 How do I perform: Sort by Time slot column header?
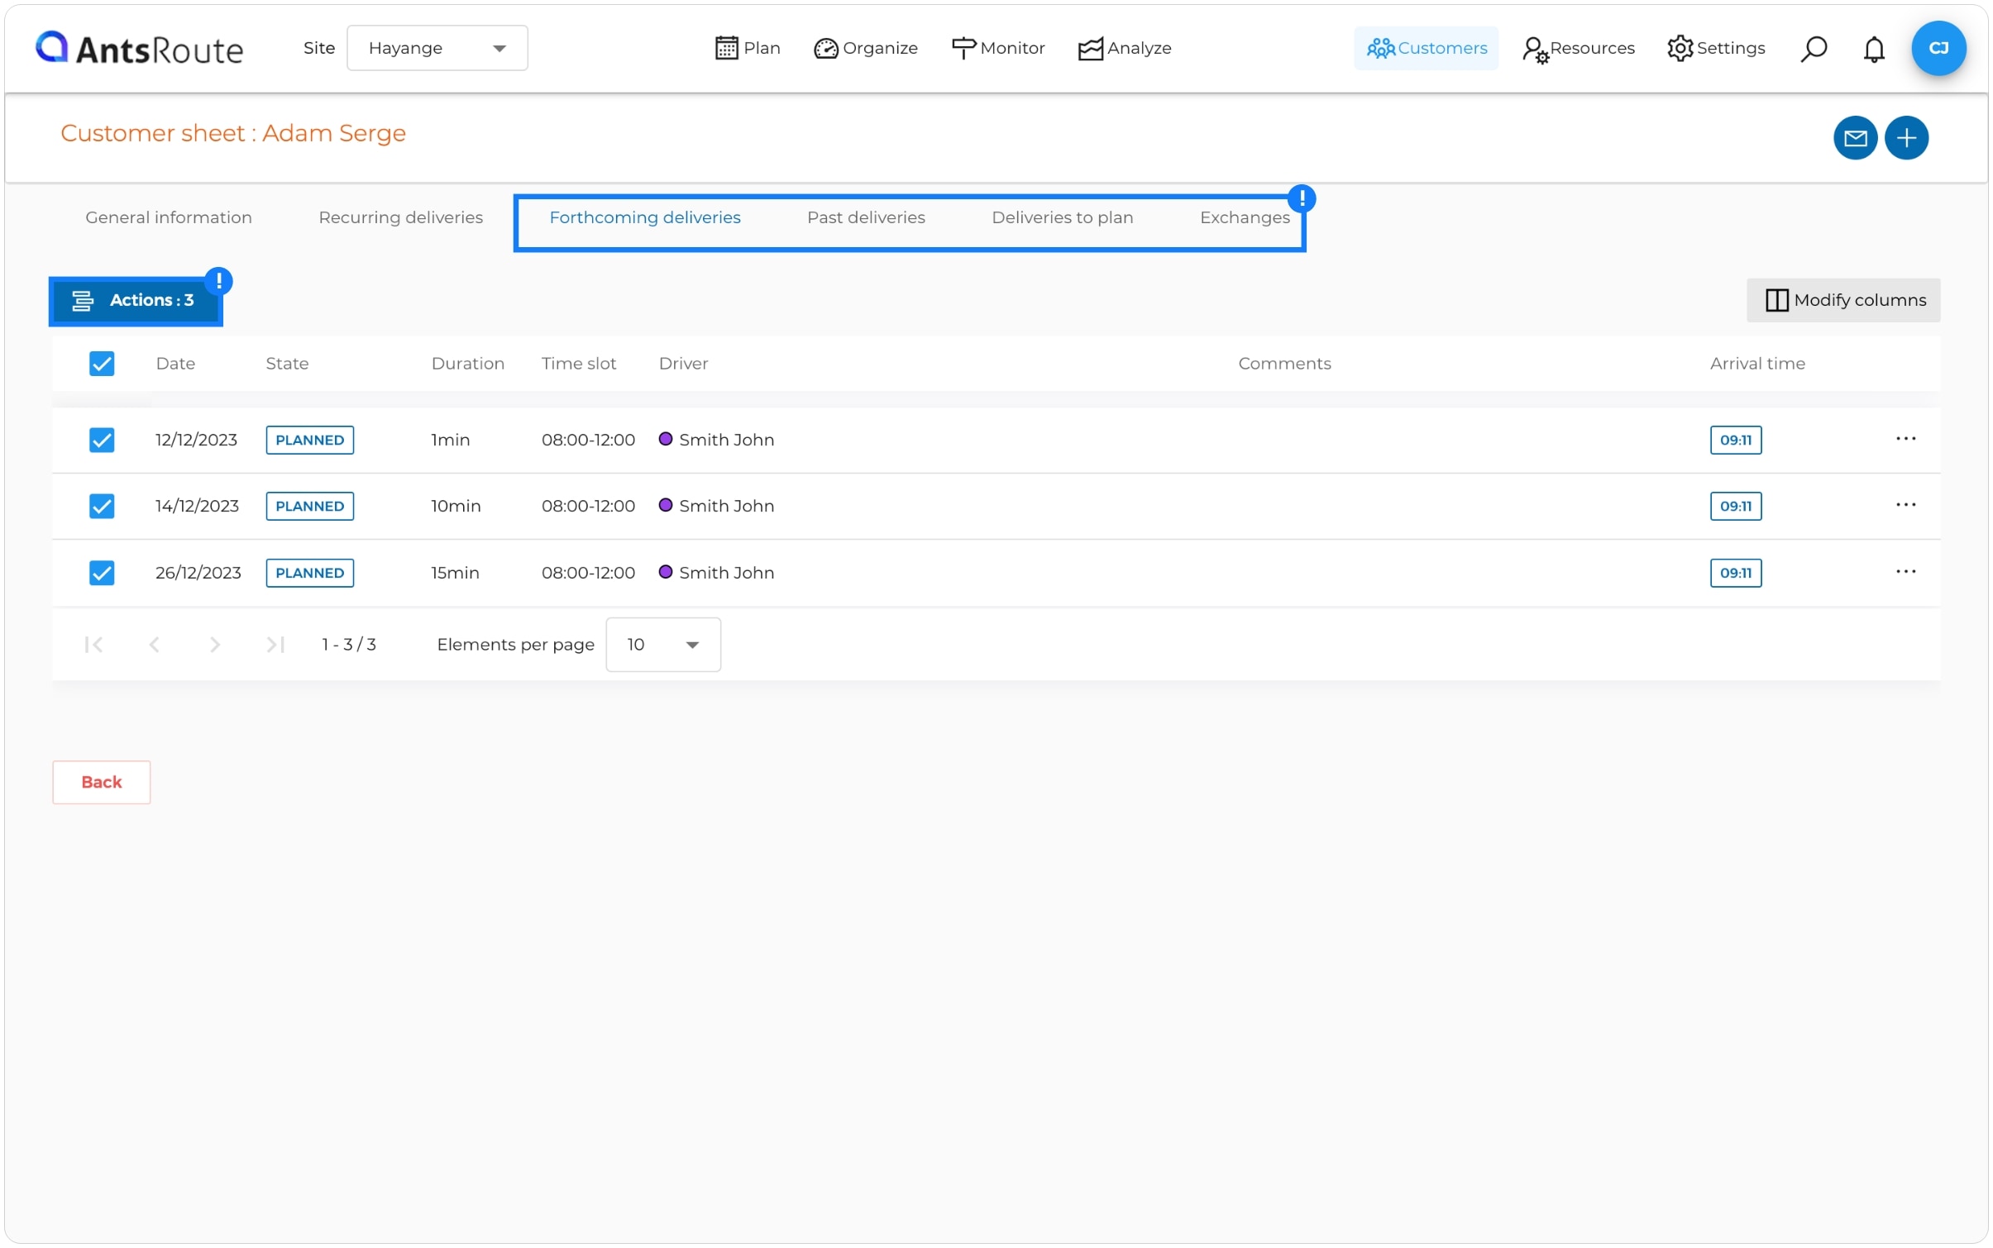tap(579, 363)
